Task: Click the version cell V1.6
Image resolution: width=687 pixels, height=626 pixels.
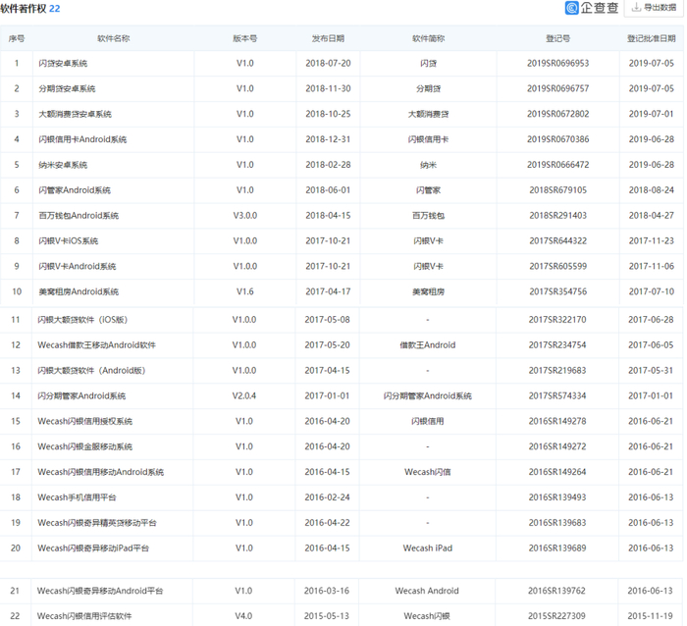Action: [x=245, y=292]
